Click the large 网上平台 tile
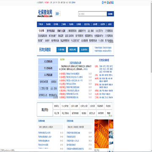The height and width of the screenshot is (152, 152). pyautogui.click(x=45, y=110)
